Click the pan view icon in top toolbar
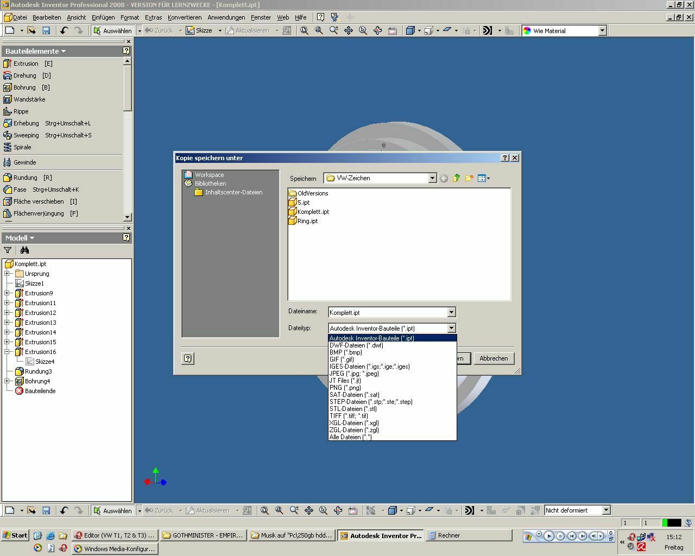The height and width of the screenshot is (556, 695). 349,30
